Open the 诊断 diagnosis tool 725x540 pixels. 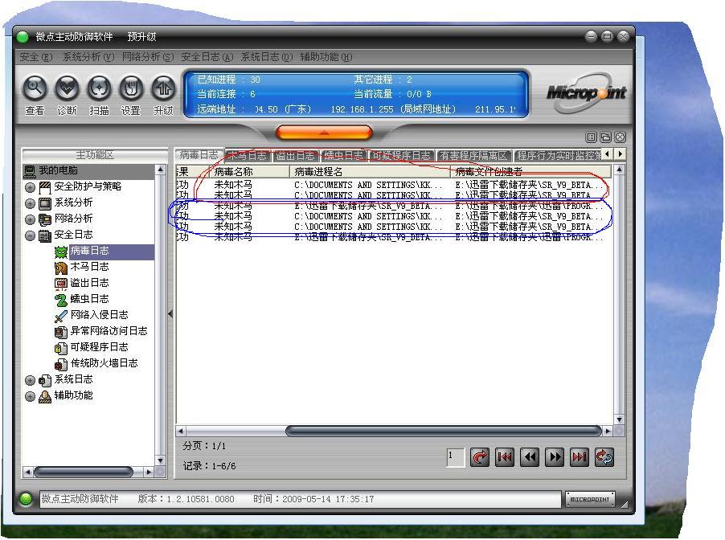click(x=67, y=88)
